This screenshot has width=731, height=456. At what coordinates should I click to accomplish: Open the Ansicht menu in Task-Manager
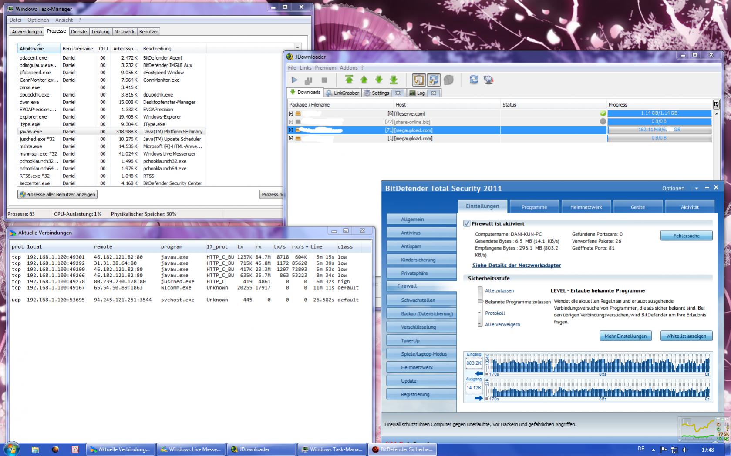[64, 20]
